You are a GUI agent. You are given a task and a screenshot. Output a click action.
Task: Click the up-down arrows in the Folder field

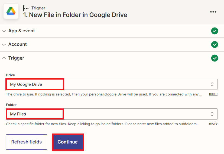tap(212, 114)
